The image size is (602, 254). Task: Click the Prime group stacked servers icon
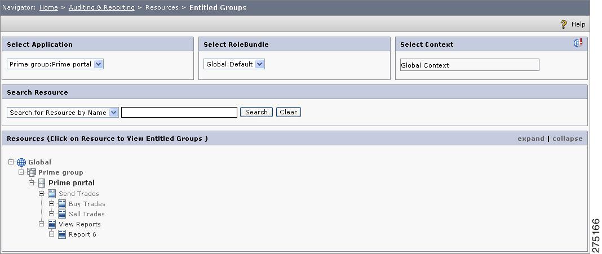32,172
